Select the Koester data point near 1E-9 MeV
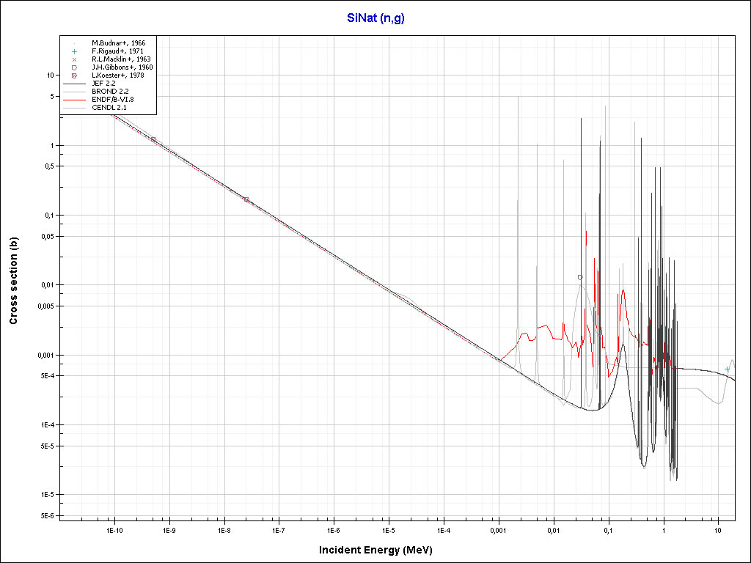751x563 pixels. (153, 139)
